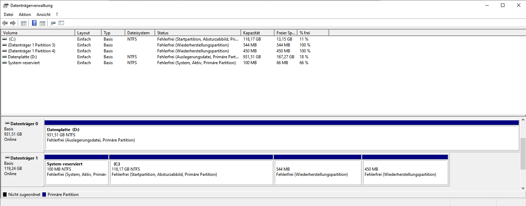
Task: Click drive icon of Datenträger 1 Partition 3
Action: pyautogui.click(x=5, y=45)
